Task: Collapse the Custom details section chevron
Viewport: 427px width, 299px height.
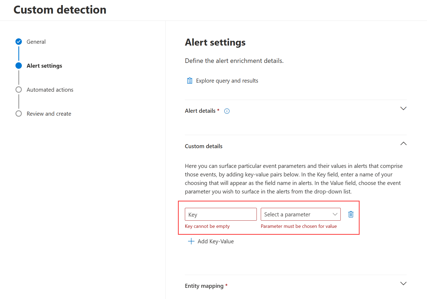Action: pos(403,144)
